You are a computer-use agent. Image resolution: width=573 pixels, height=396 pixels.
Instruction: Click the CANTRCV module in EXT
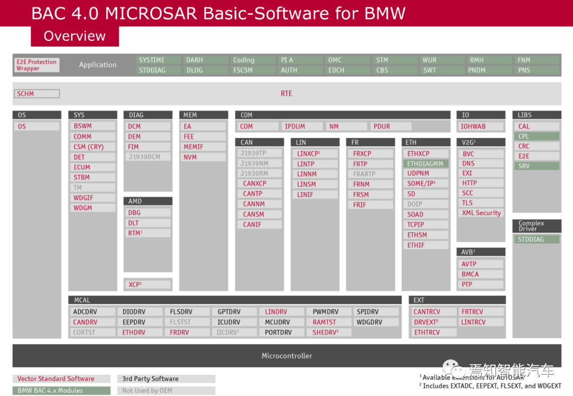433,312
